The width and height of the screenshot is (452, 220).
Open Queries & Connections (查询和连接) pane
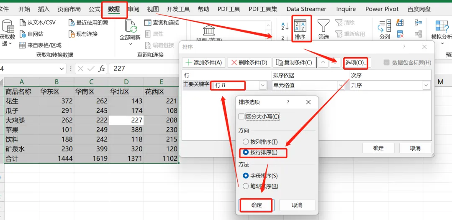(x=162, y=23)
